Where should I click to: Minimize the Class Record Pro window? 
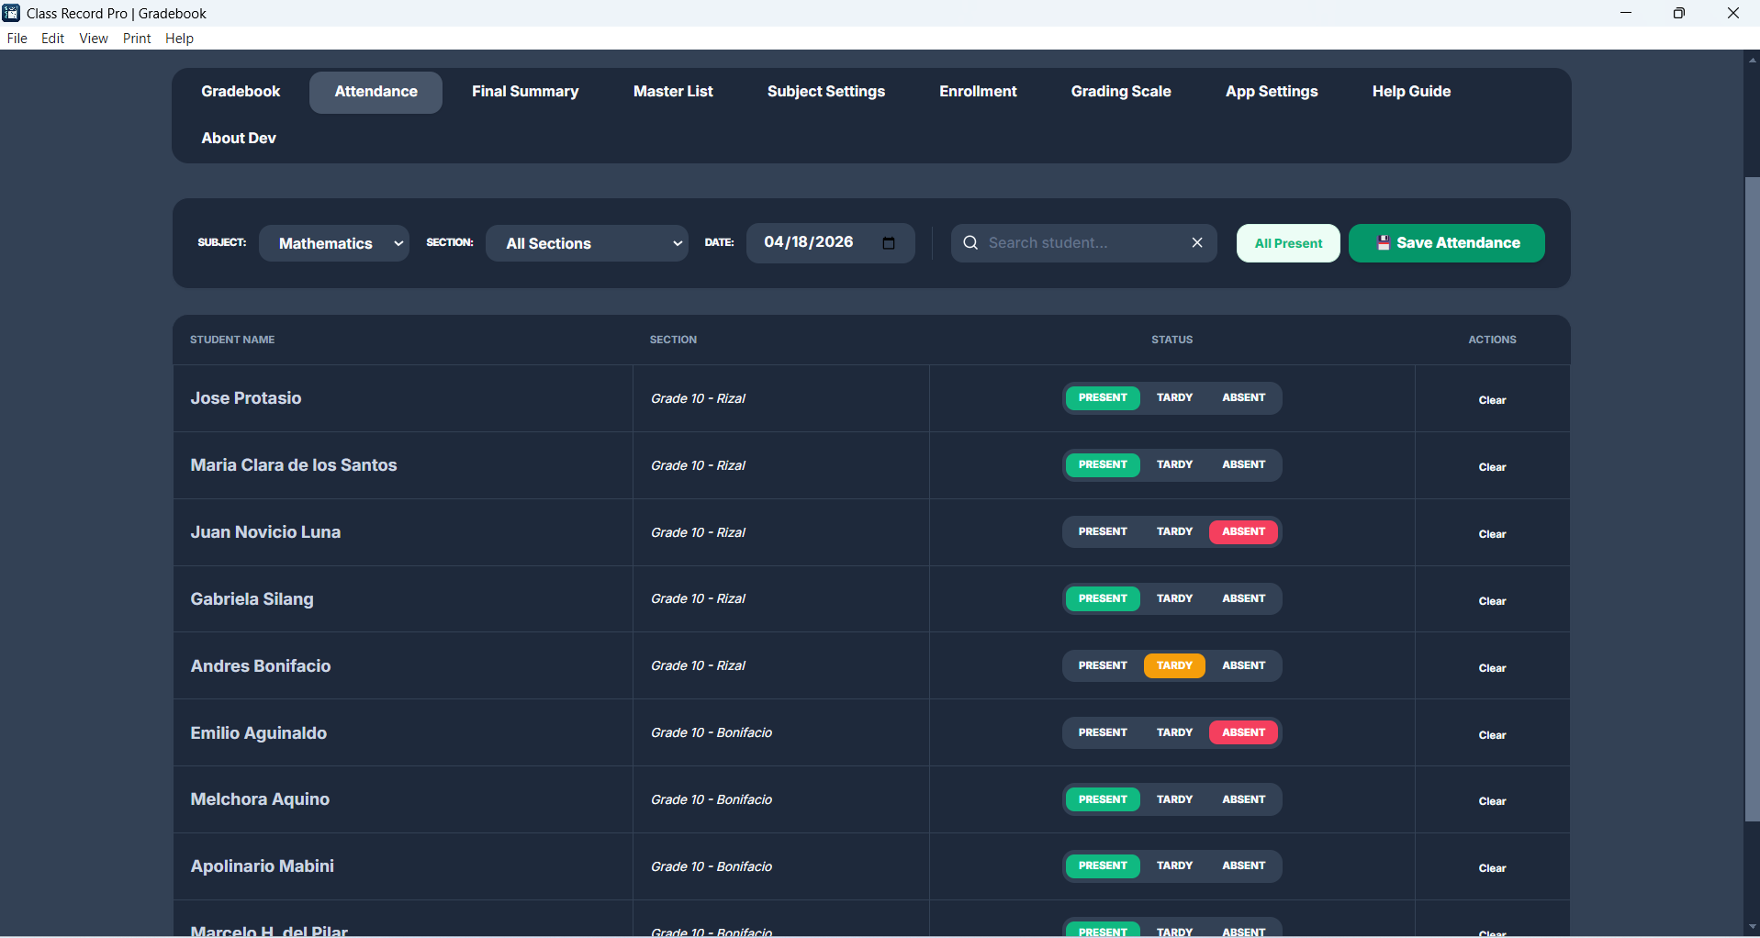[1625, 13]
